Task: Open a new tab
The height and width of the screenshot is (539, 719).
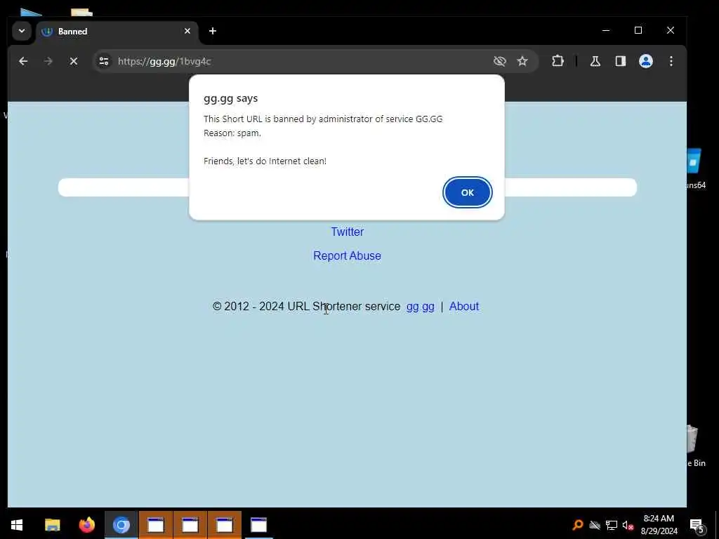Action: (x=212, y=31)
